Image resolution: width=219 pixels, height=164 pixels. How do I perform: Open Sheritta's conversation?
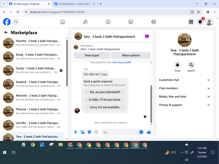pos(33,43)
